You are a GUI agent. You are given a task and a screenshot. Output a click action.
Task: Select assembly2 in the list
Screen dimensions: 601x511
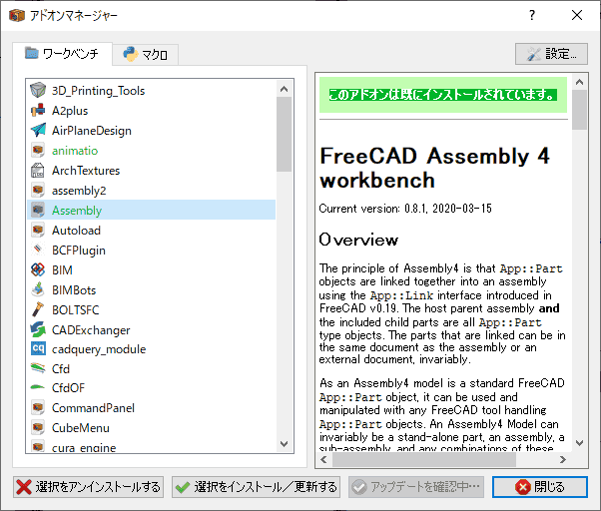[x=152, y=190]
